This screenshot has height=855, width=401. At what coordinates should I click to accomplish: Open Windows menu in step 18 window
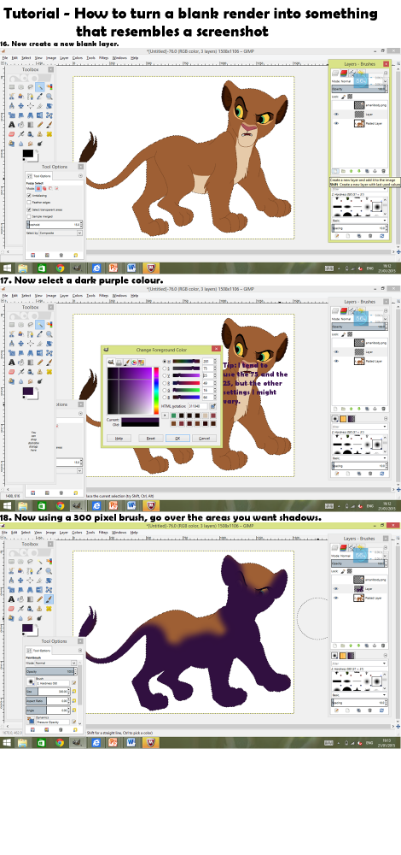[119, 532]
